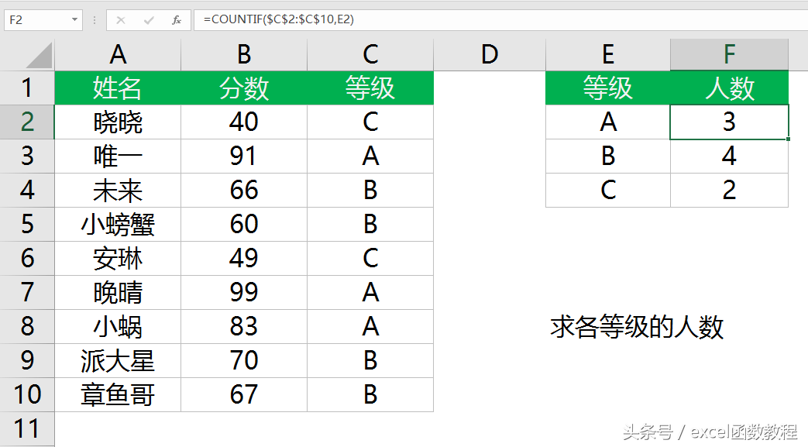The width and height of the screenshot is (808, 447).
Task: Select row 3 header
Action: 27,156
